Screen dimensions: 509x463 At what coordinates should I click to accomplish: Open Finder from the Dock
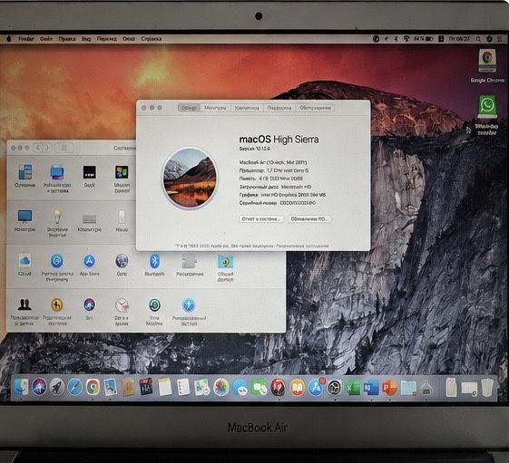[22, 387]
